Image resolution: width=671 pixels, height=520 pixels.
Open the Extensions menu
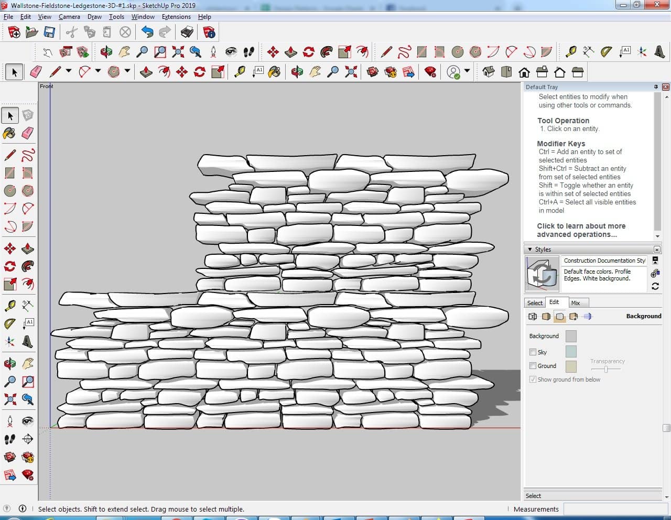[176, 17]
